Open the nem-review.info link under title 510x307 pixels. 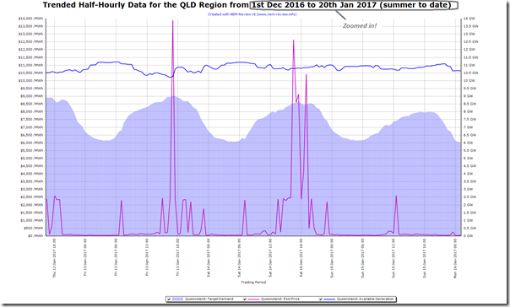pyautogui.click(x=252, y=14)
